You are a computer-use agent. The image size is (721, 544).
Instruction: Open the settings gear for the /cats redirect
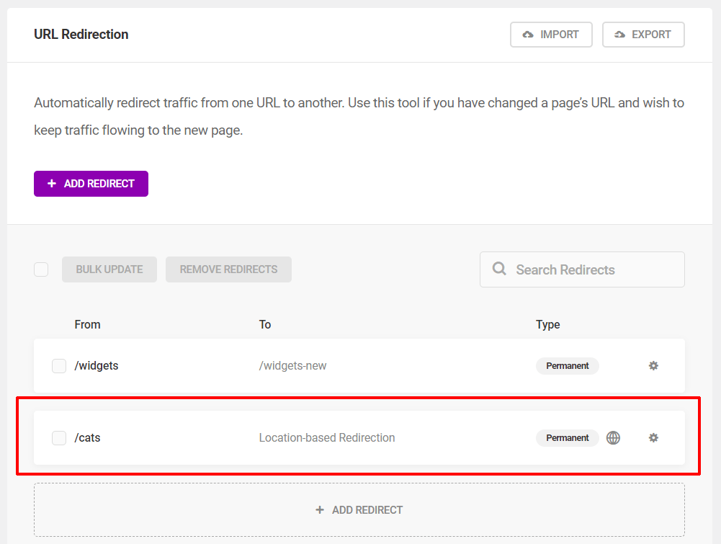point(653,437)
